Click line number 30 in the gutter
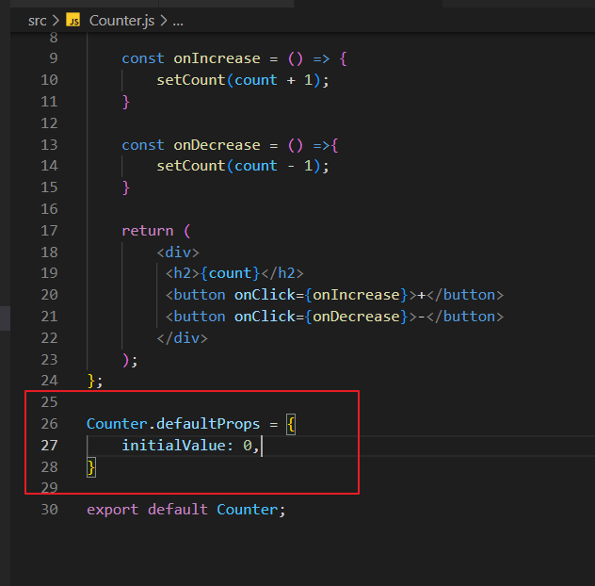 click(49, 510)
